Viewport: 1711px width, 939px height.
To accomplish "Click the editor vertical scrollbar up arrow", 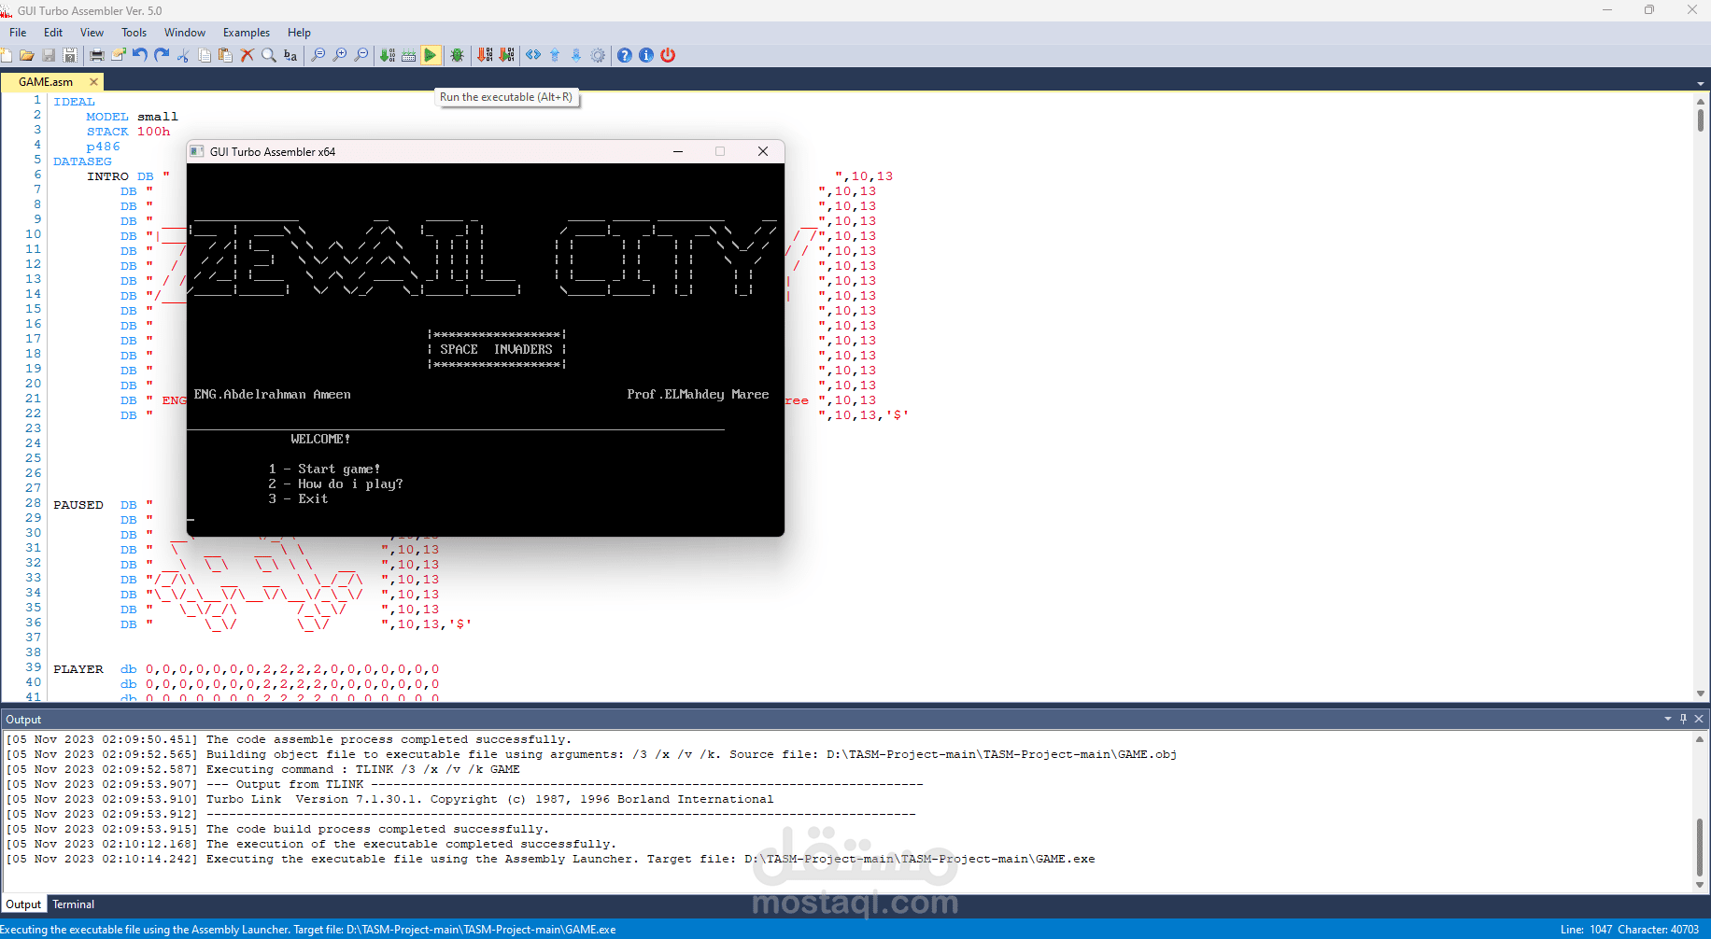I will click(1701, 101).
